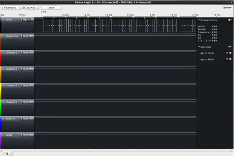Open the 1 M Samples dropdown
This screenshot has height=156, width=234.
(11, 8)
